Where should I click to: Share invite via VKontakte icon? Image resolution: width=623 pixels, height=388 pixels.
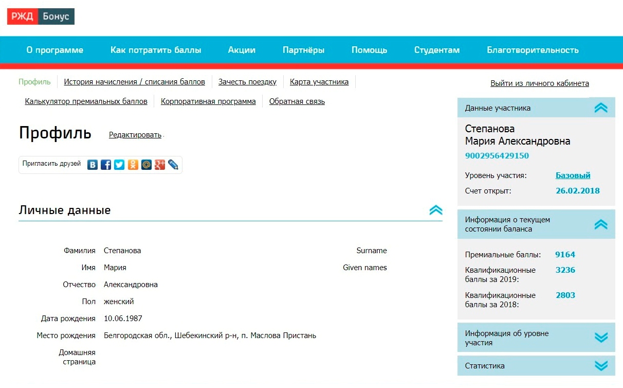[x=93, y=165]
